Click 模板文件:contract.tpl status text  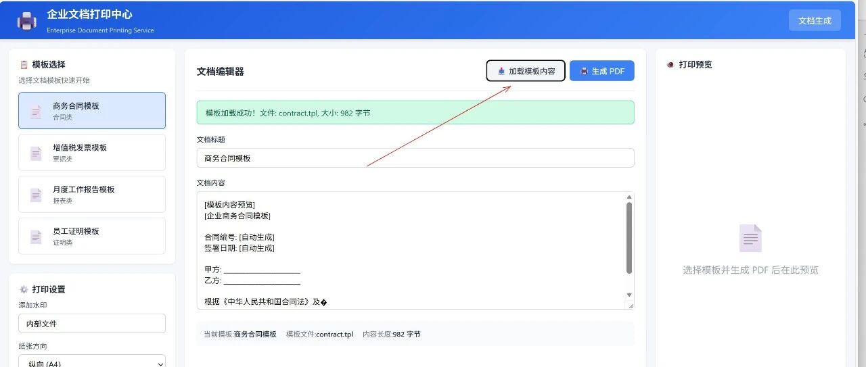pyautogui.click(x=319, y=335)
